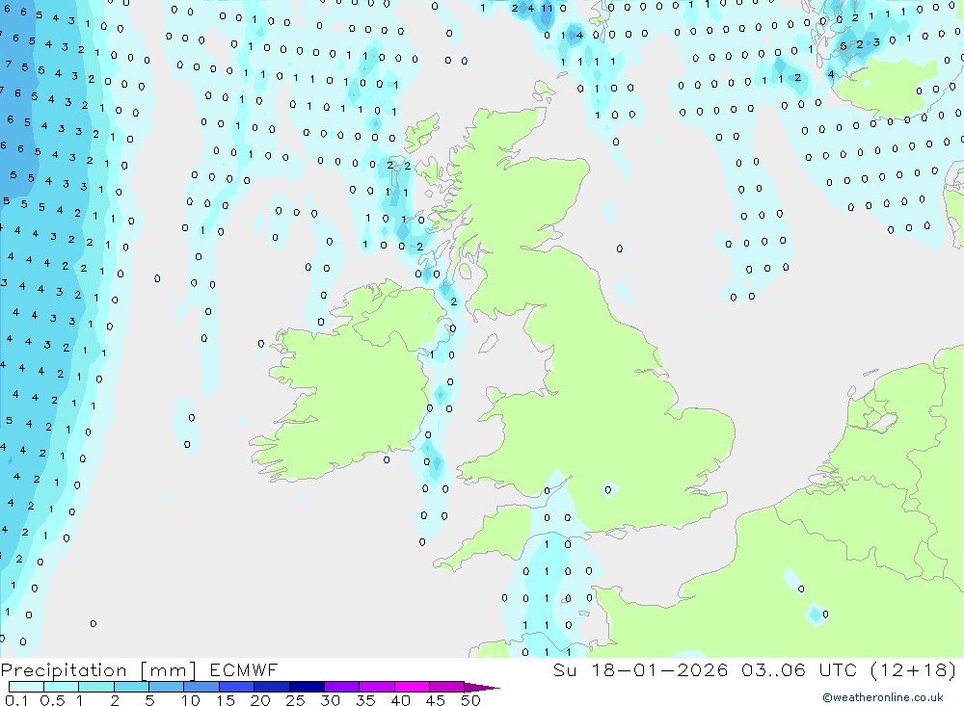This screenshot has height=706, width=964.
Task: Click the 0.5 legend scale value
Action: click(x=52, y=700)
